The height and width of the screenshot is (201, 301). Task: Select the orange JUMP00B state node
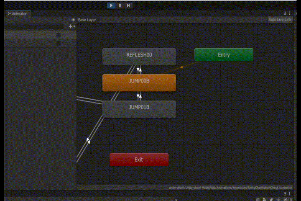click(139, 83)
